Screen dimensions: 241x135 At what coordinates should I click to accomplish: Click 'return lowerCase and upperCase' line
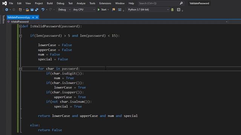[88, 116]
